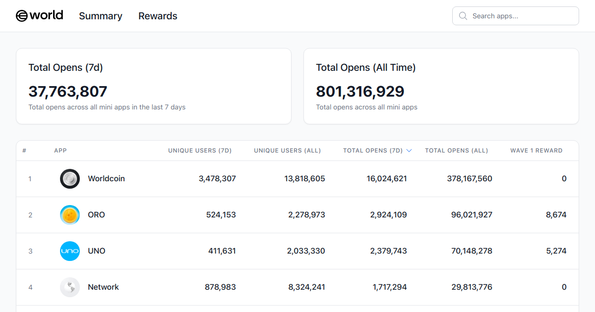Click the App column header
Image resolution: width=595 pixels, height=312 pixels.
point(60,151)
